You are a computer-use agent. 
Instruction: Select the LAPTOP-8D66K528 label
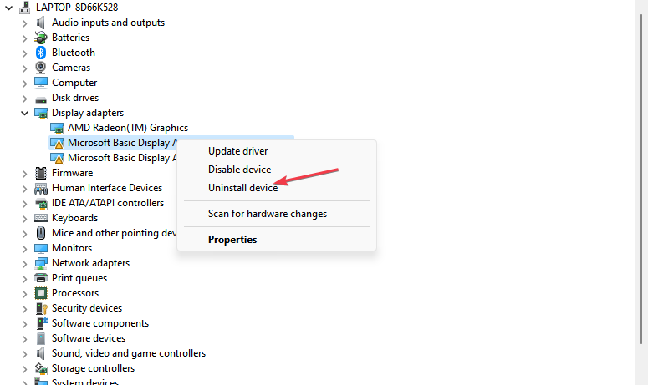77,8
